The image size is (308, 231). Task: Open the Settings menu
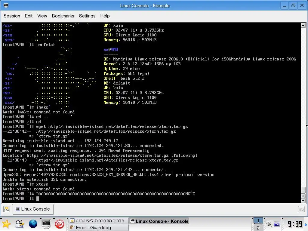87,16
